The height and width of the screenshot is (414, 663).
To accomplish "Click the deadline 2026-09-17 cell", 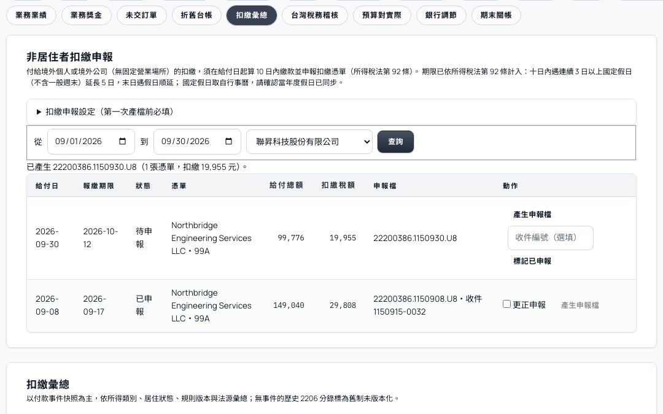I will (95, 305).
